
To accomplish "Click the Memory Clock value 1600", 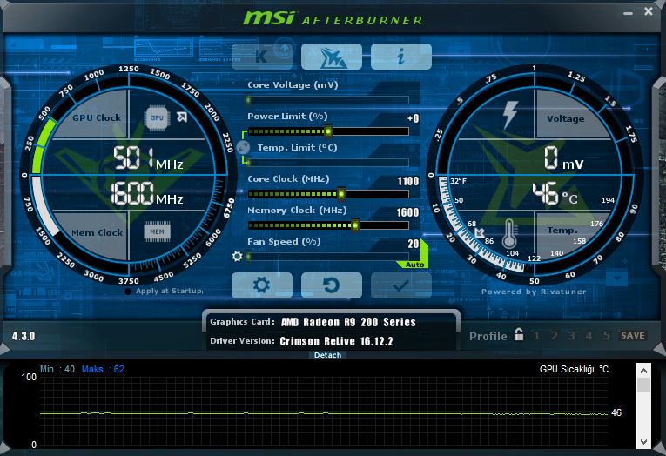I will pos(407,212).
